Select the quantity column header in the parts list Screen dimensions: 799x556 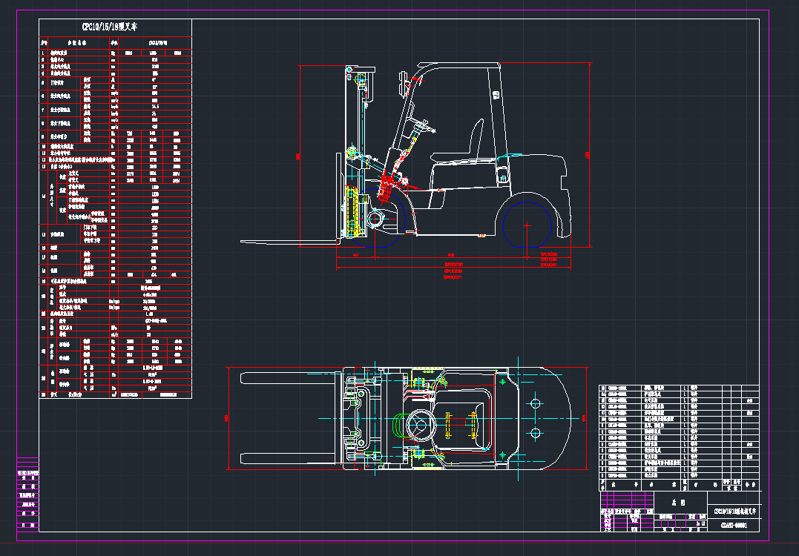tap(684, 484)
